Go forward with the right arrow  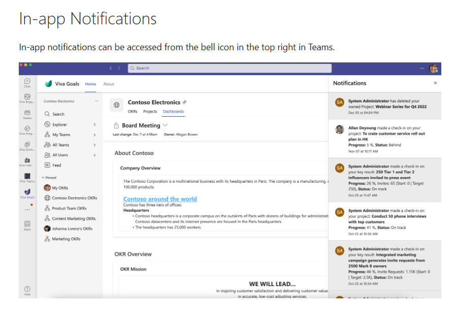point(119,68)
